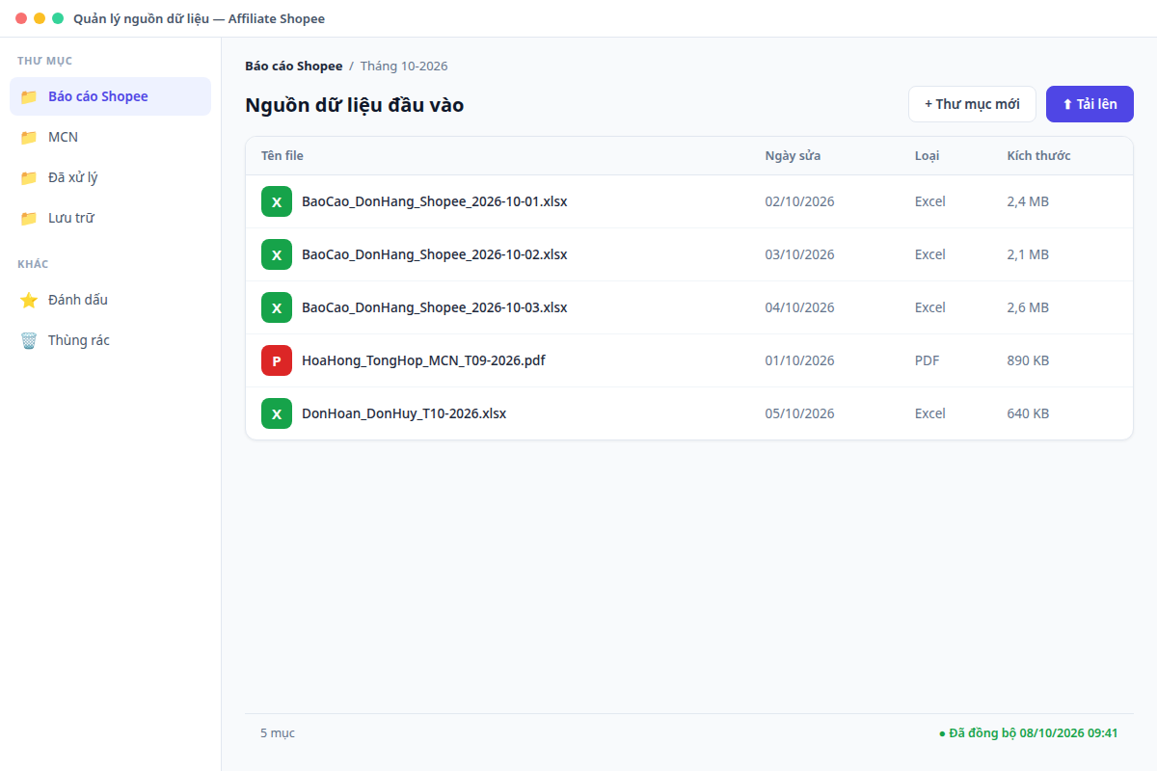Viewport: 1157px width, 771px height.
Task: Open the Đã xử lý folder
Action: [x=110, y=177]
